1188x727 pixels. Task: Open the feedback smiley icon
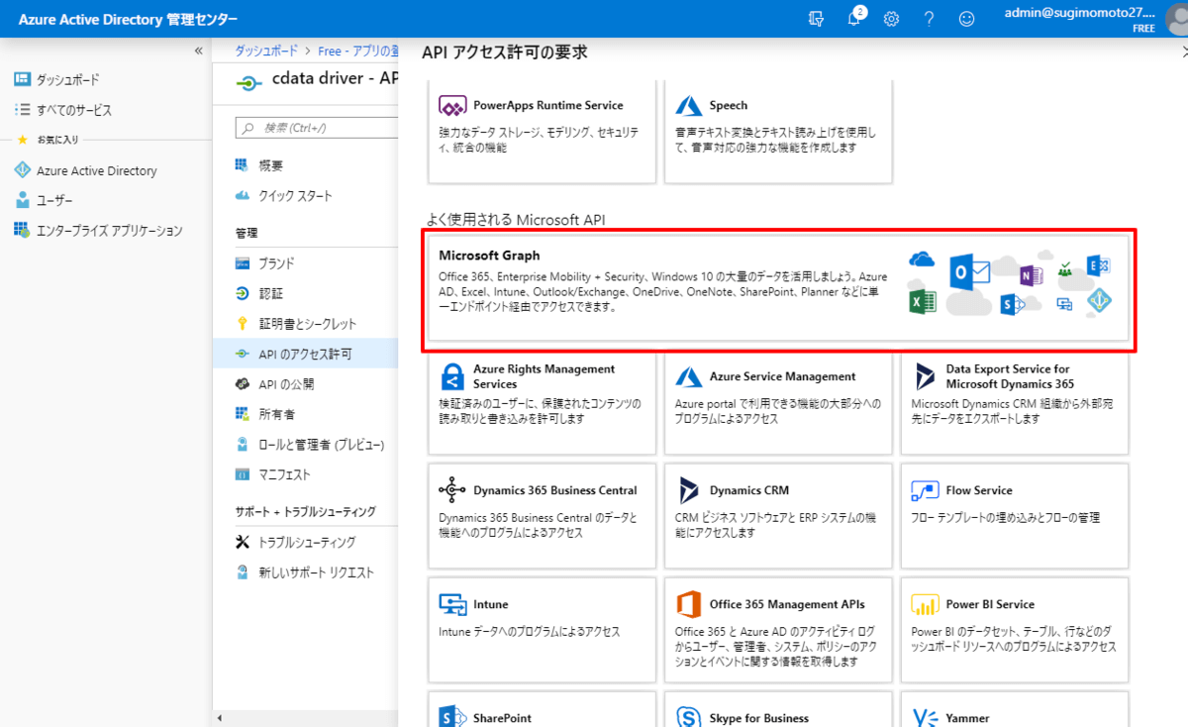[966, 19]
